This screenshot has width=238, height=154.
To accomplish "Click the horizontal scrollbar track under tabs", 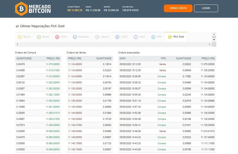I will [x=113, y=44].
